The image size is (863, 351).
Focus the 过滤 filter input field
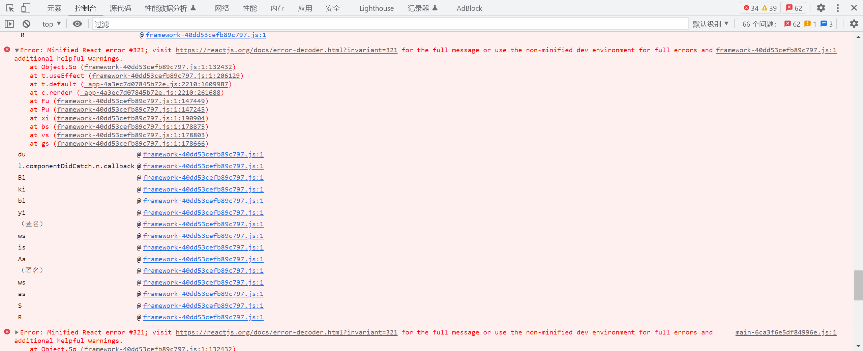click(x=390, y=24)
